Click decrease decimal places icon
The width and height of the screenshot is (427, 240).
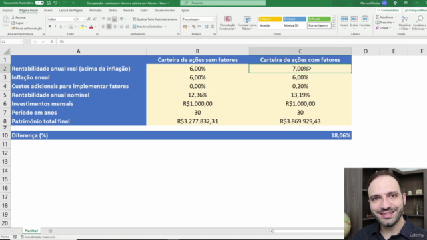[x=212, y=27]
